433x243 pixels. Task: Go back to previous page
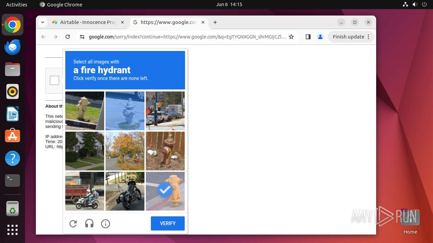click(43, 37)
